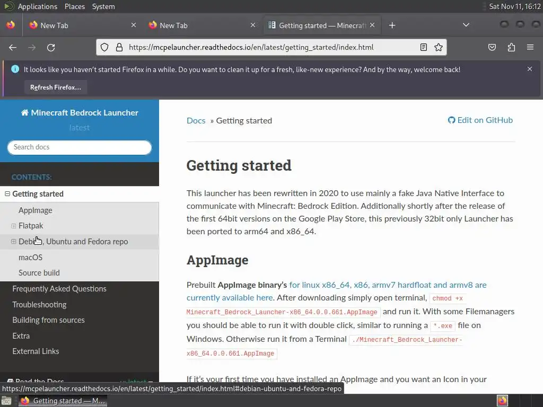Click the Refresh Firefox… button
The width and height of the screenshot is (543, 407).
(x=55, y=87)
